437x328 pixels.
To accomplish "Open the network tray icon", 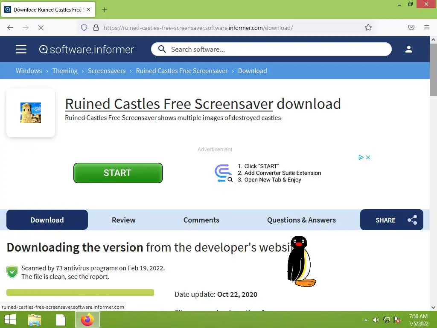I will (387, 320).
